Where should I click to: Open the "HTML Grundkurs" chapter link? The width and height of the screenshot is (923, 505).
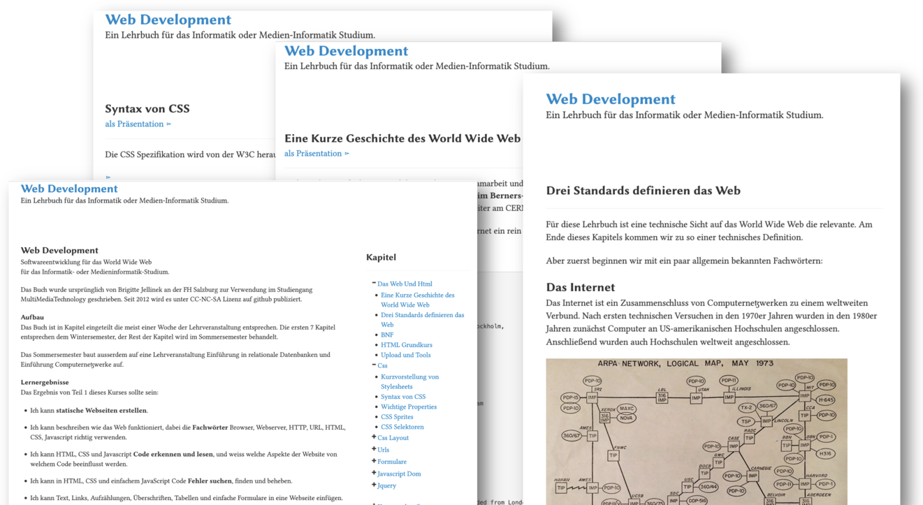coord(406,345)
